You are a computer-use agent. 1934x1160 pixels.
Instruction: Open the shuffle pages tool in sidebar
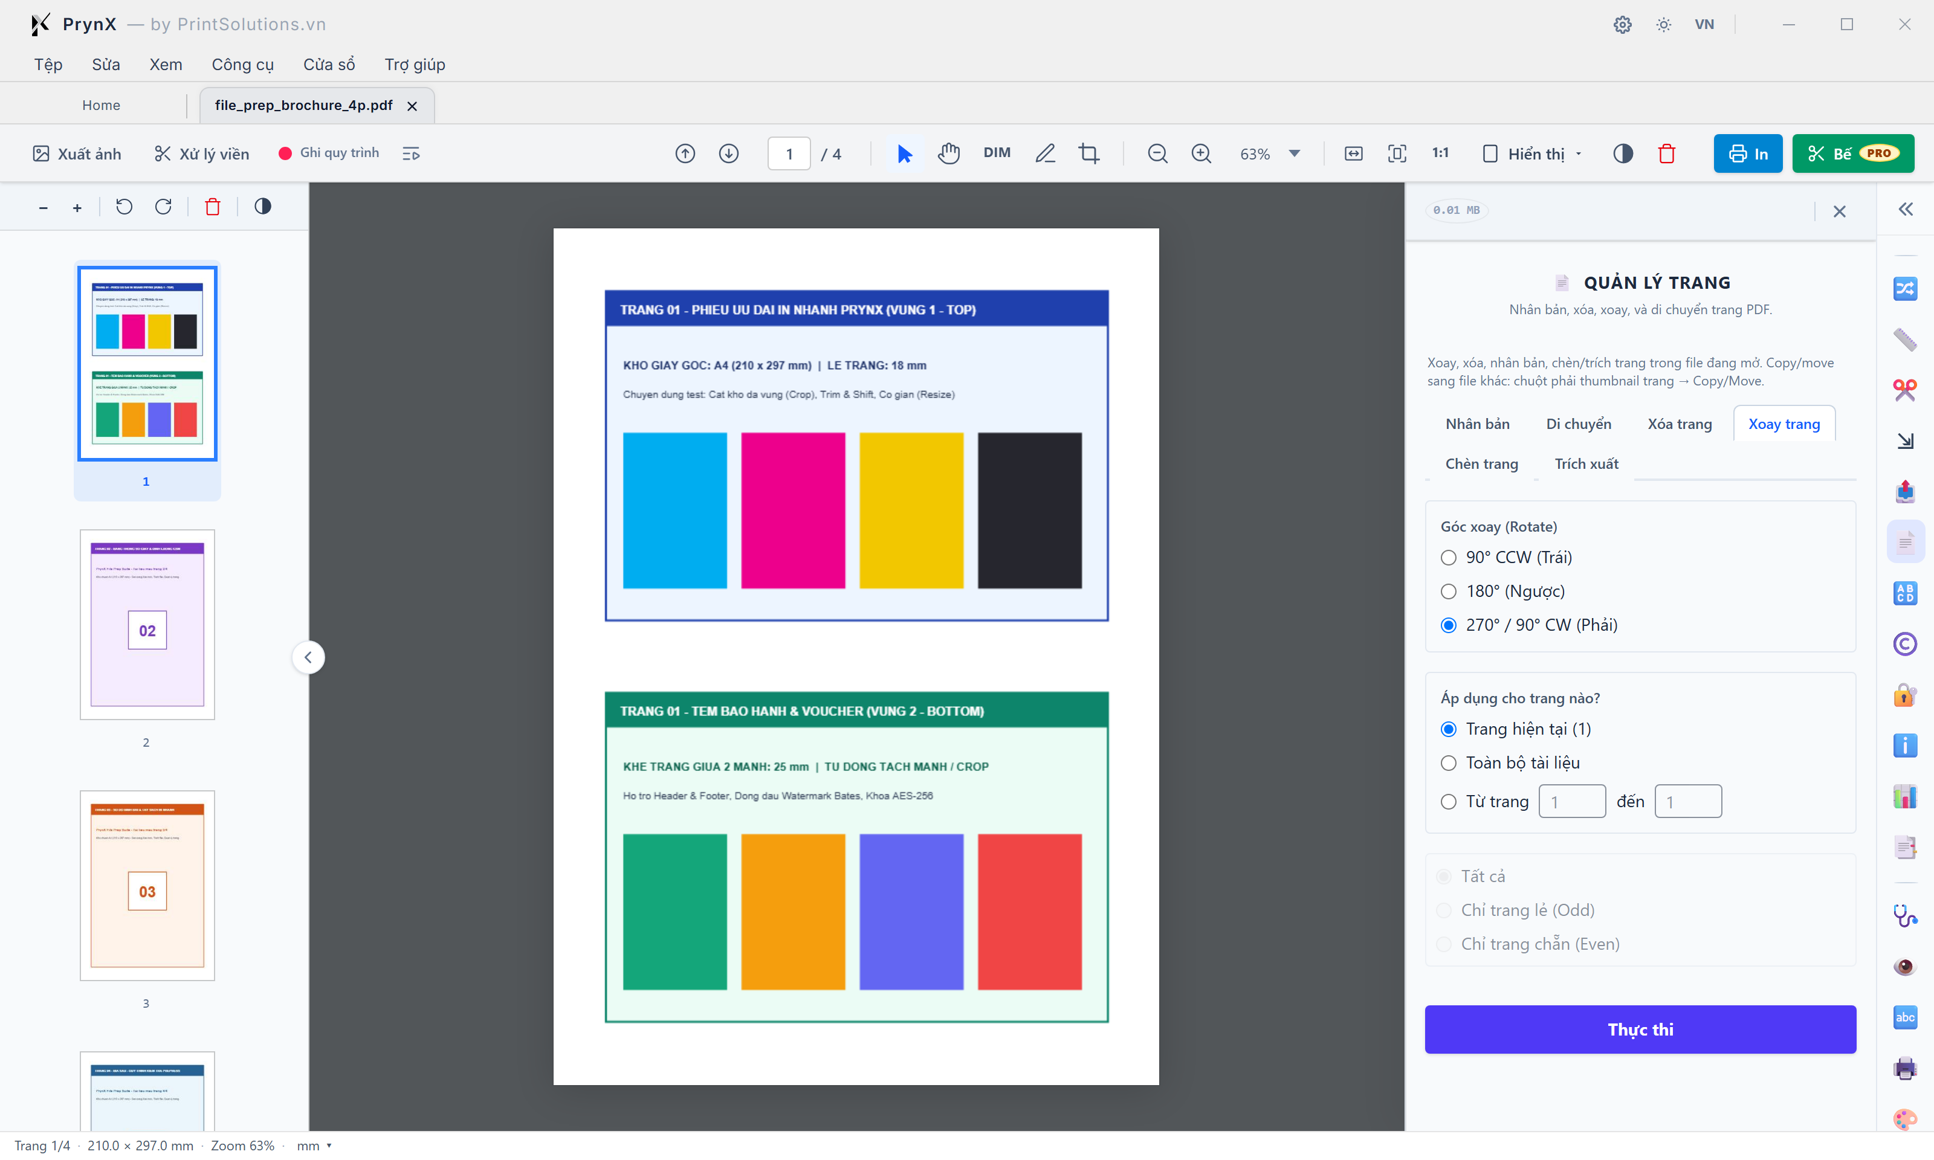(x=1905, y=288)
